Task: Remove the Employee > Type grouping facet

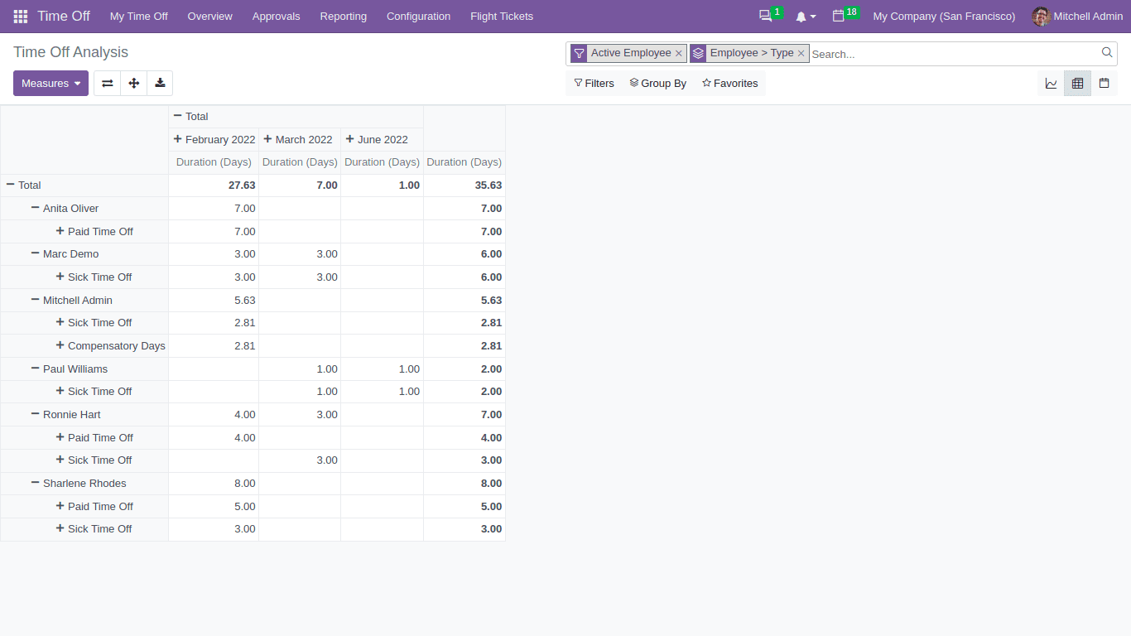Action: point(801,53)
